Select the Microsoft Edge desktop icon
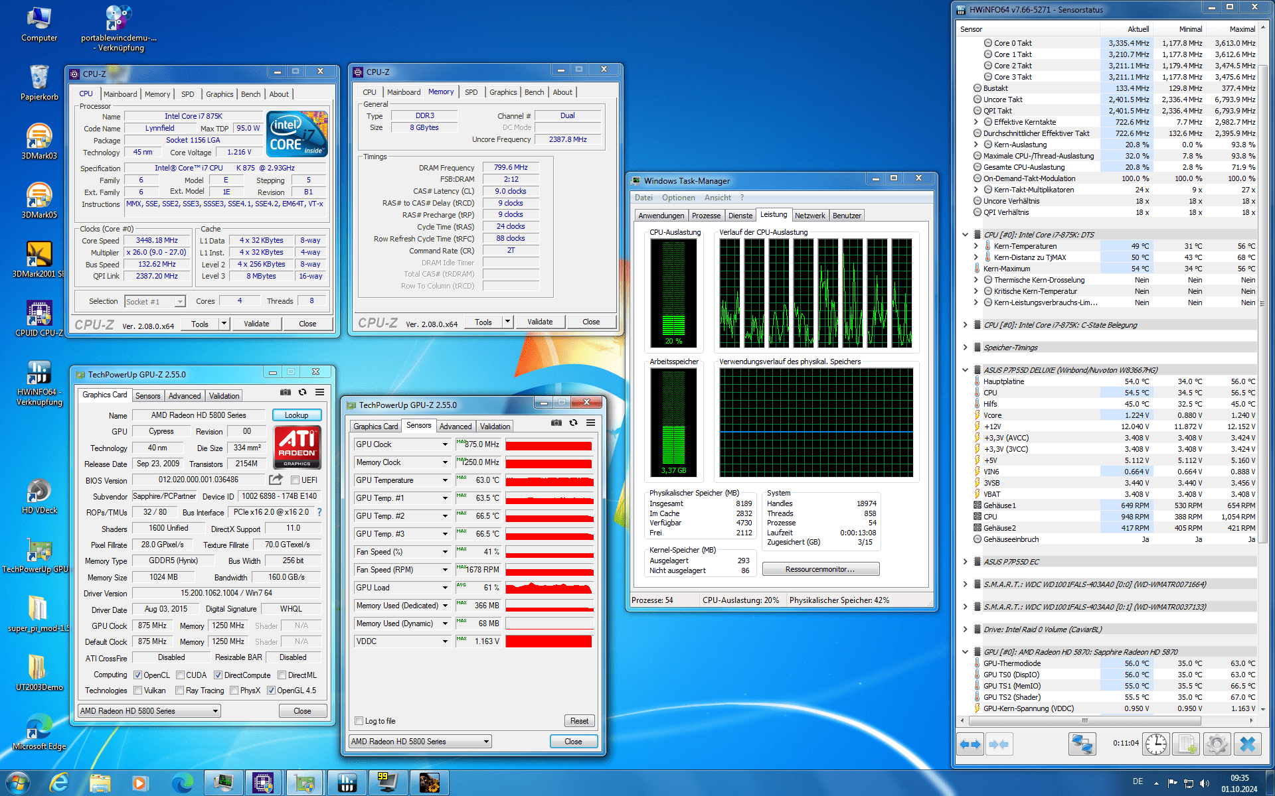Screen dimensions: 1275x796 (x=39, y=732)
